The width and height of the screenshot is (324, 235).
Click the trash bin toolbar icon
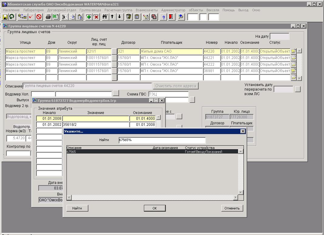129,17
